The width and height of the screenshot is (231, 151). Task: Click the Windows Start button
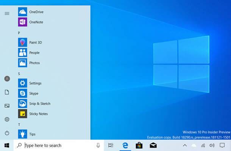coord(7,145)
